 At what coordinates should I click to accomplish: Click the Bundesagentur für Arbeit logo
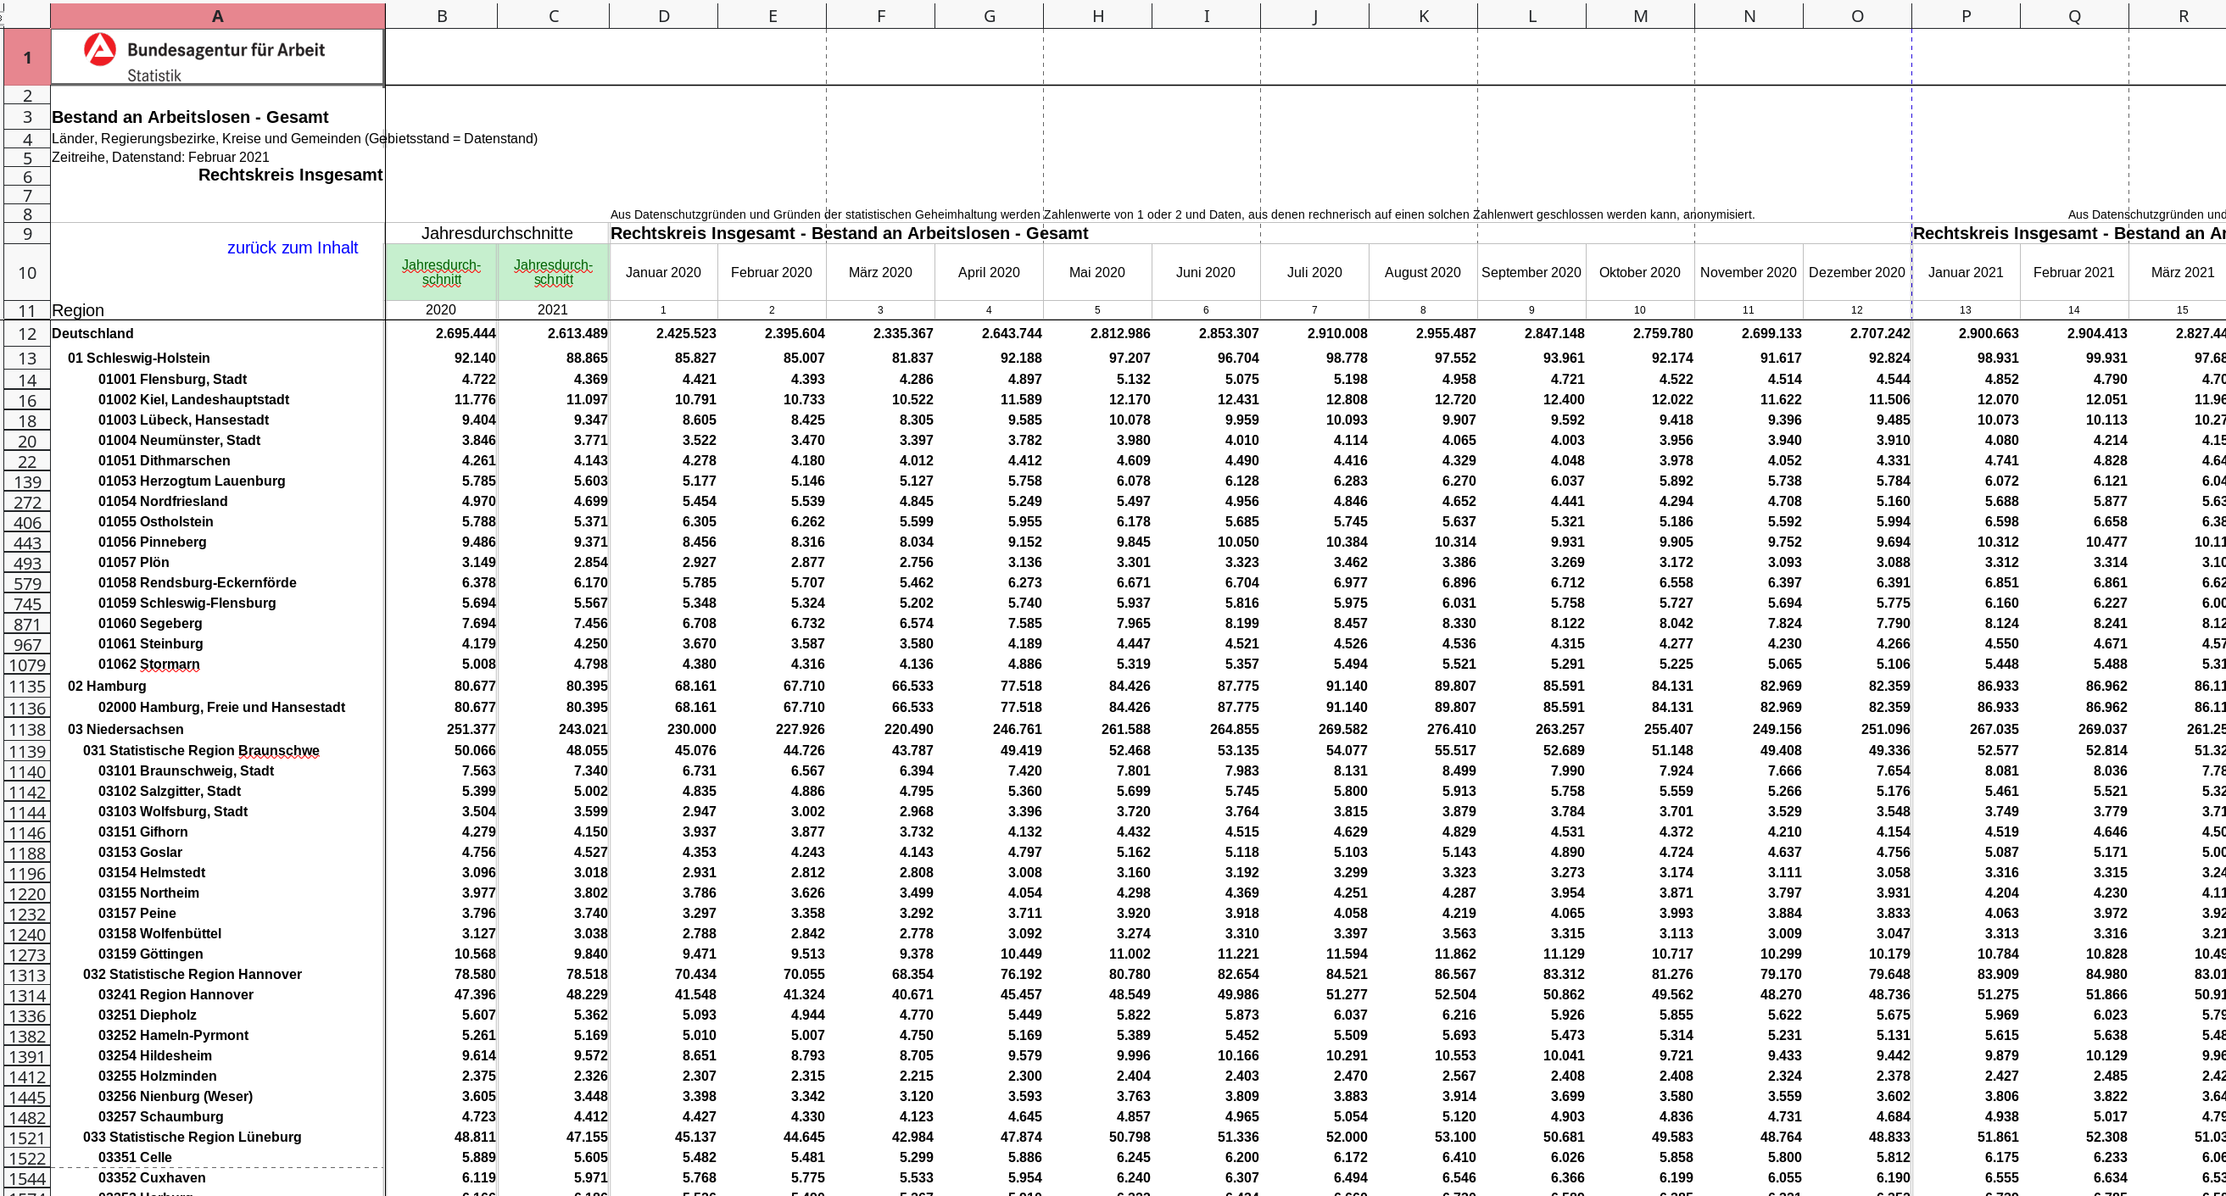204,57
